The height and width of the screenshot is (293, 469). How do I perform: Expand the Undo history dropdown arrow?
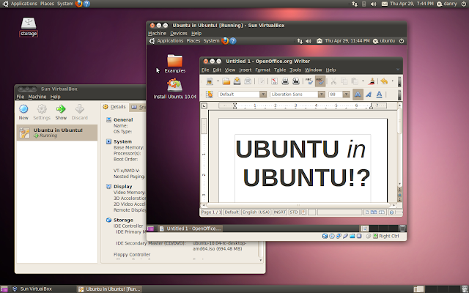coord(393,81)
